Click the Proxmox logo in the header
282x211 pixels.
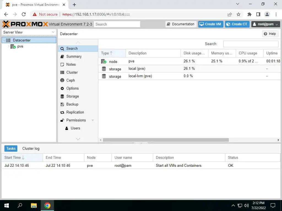point(25,24)
